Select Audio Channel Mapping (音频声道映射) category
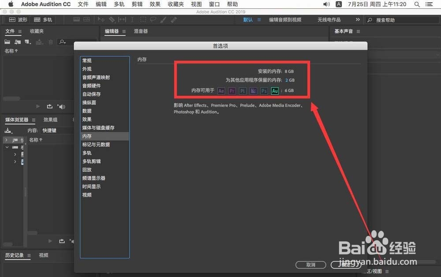This screenshot has height=277, width=441. [105, 77]
